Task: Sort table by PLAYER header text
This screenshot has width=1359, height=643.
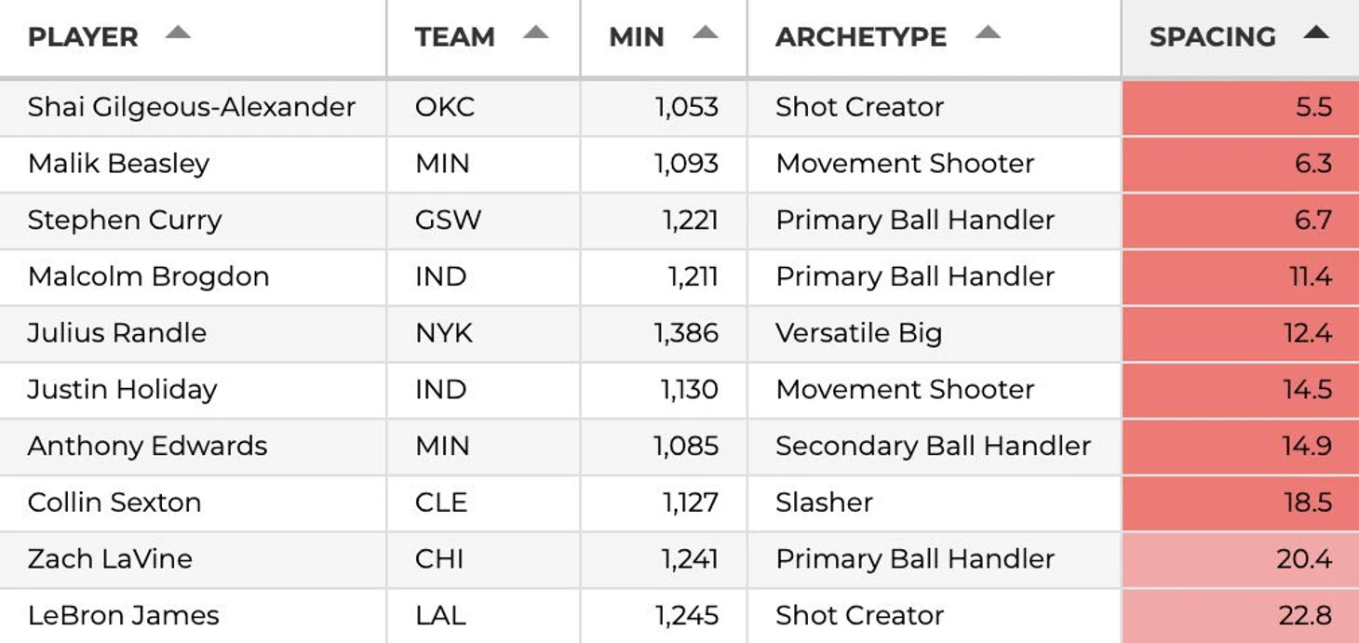Action: click(x=83, y=37)
